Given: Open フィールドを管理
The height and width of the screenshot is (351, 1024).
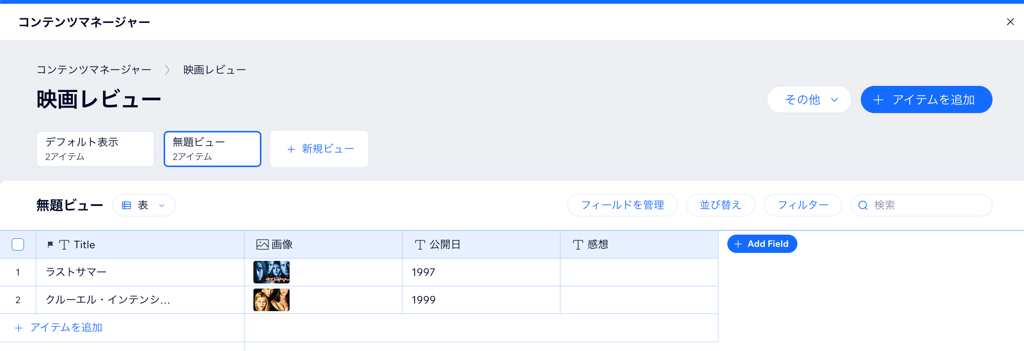Looking at the screenshot, I should pos(622,205).
